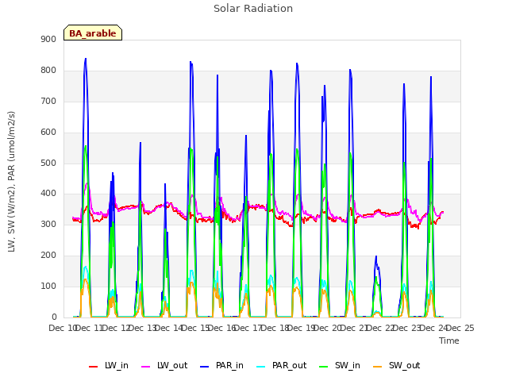Click the 500 y-axis tick label
The image size is (508, 381).
coord(48,163)
